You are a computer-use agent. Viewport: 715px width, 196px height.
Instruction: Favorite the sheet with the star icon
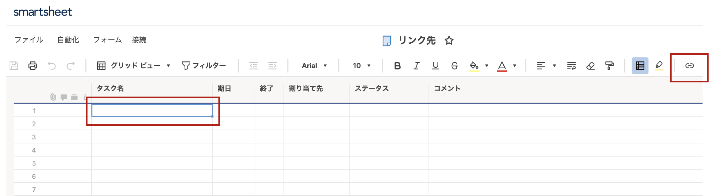click(449, 40)
